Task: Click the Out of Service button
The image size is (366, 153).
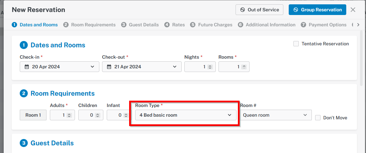Action: pyautogui.click(x=259, y=10)
